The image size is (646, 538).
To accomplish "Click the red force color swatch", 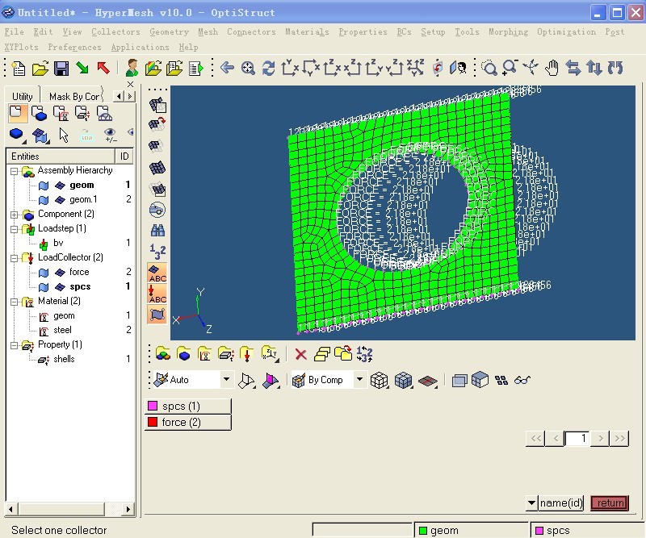I will (153, 423).
